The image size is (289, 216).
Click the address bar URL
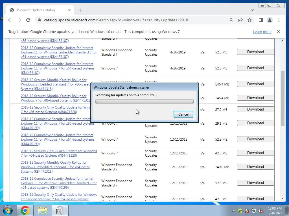[x=116, y=20]
